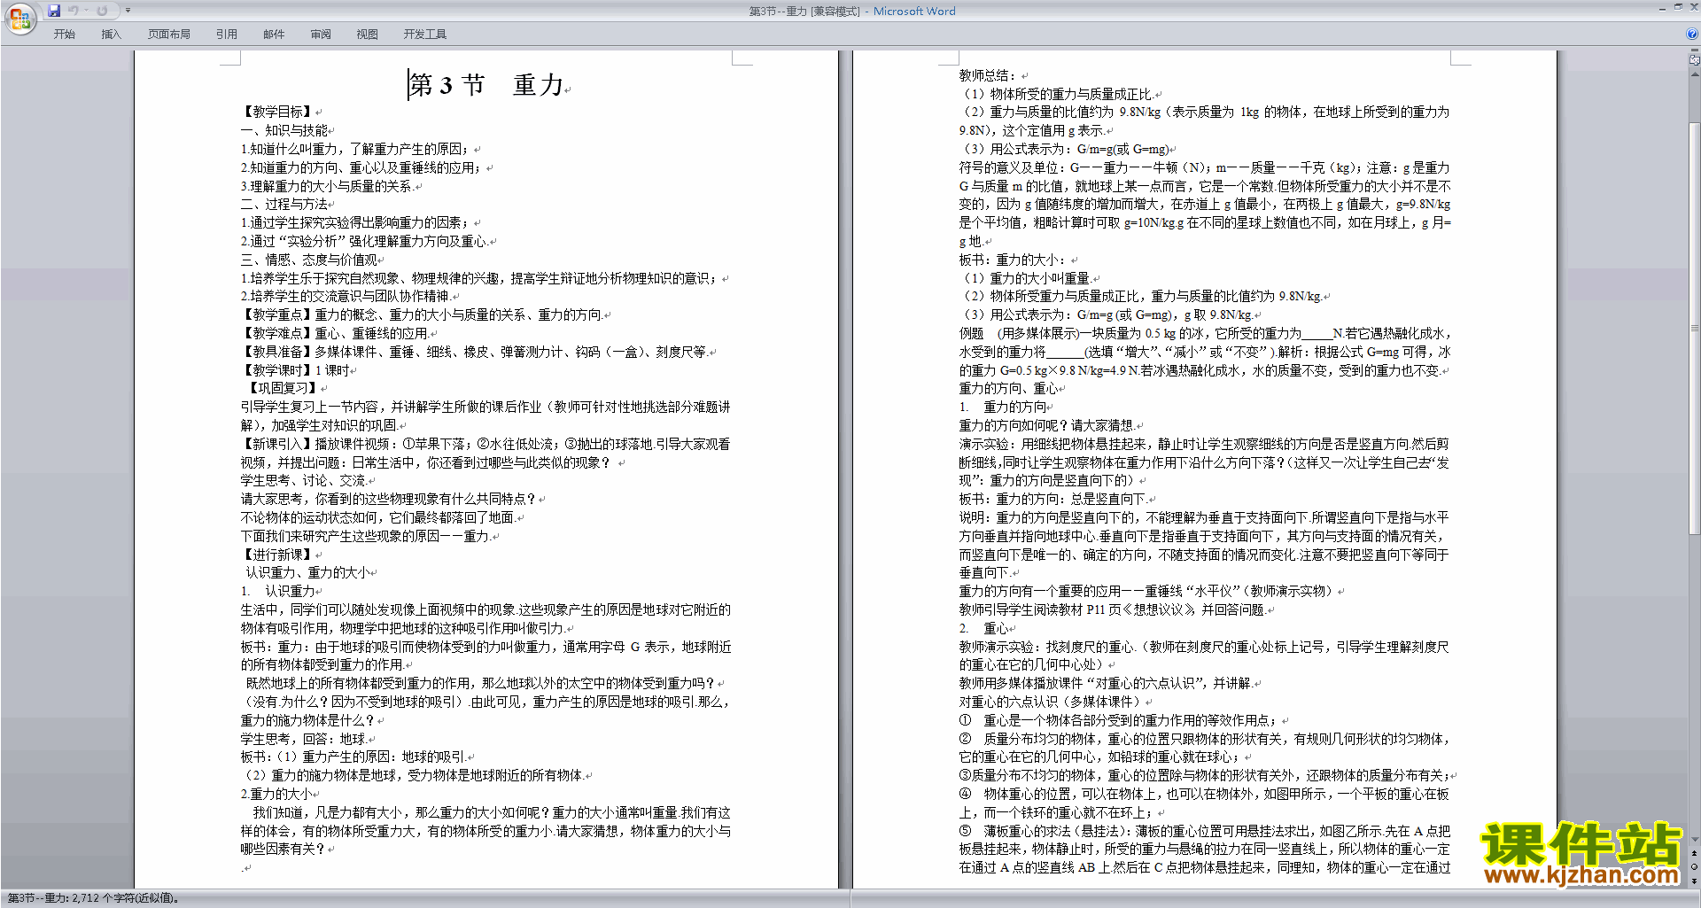Screen dimensions: 1701x908
Task: Open the Undo history dropdown arrow
Action: [86, 11]
